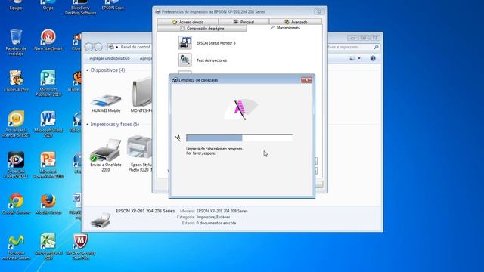This screenshot has width=484, height=272.
Task: Launch Microsoft Word 2010 from desktop
Action: 48,124
